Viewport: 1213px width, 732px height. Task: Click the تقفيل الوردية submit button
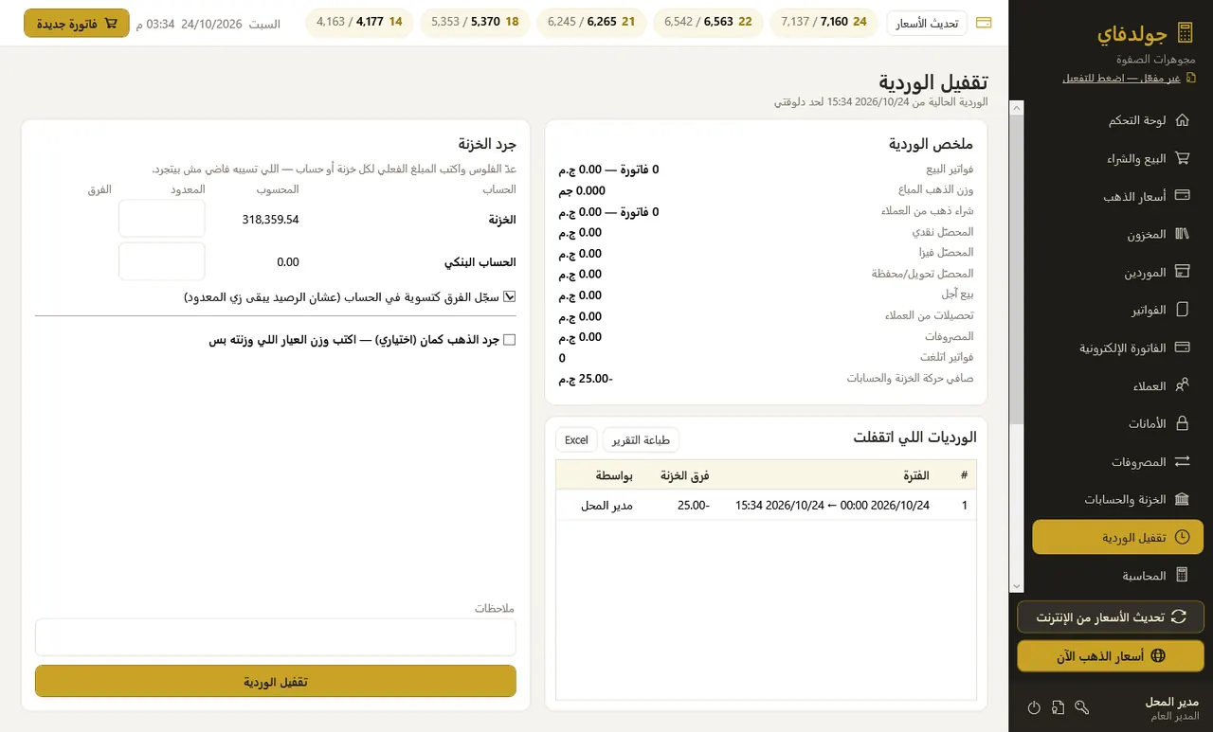276,681
